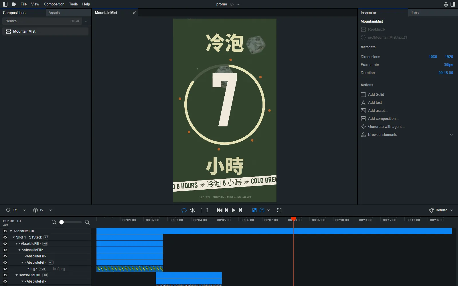Screen dimensions: 458x286
Task: Step forward one frame
Action: (240, 210)
